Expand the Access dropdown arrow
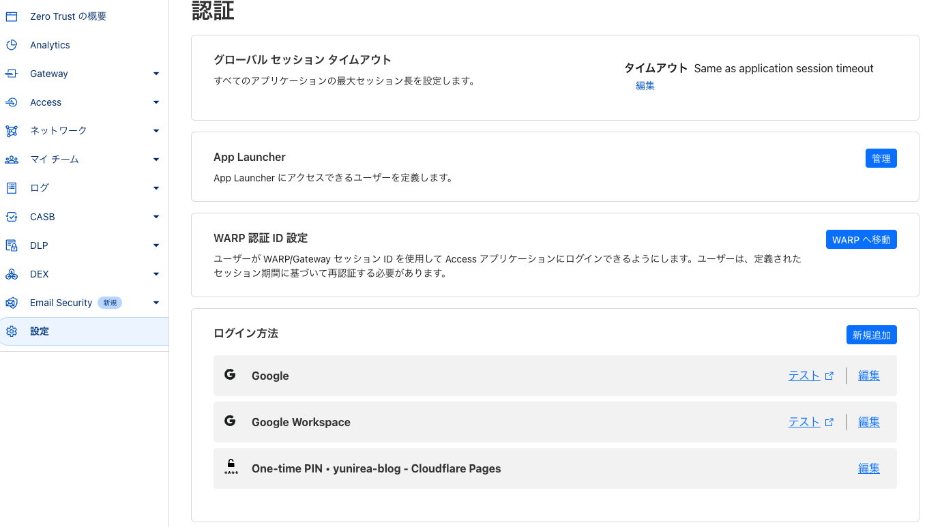The width and height of the screenshot is (927, 527). tap(156, 102)
